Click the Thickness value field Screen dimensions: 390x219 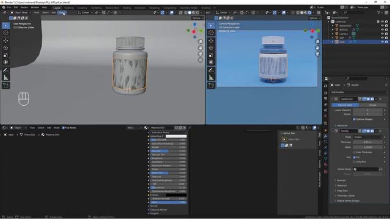point(367,142)
